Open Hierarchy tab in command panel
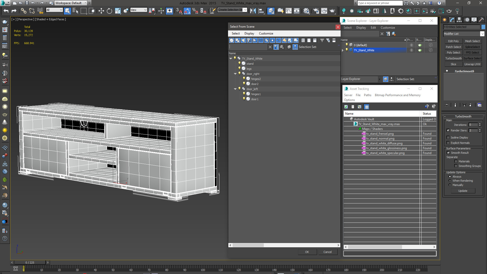The image size is (487, 274). point(459,20)
